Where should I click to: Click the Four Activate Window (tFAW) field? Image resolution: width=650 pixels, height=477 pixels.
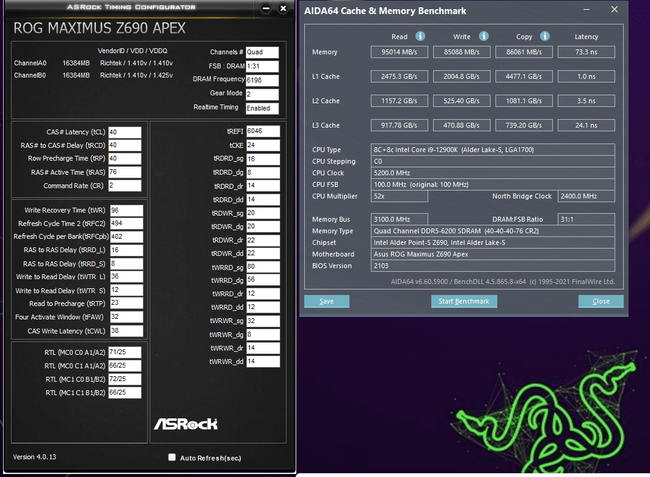pos(126,316)
